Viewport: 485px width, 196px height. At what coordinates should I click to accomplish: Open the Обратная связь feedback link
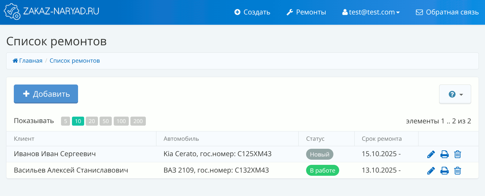coord(447,12)
